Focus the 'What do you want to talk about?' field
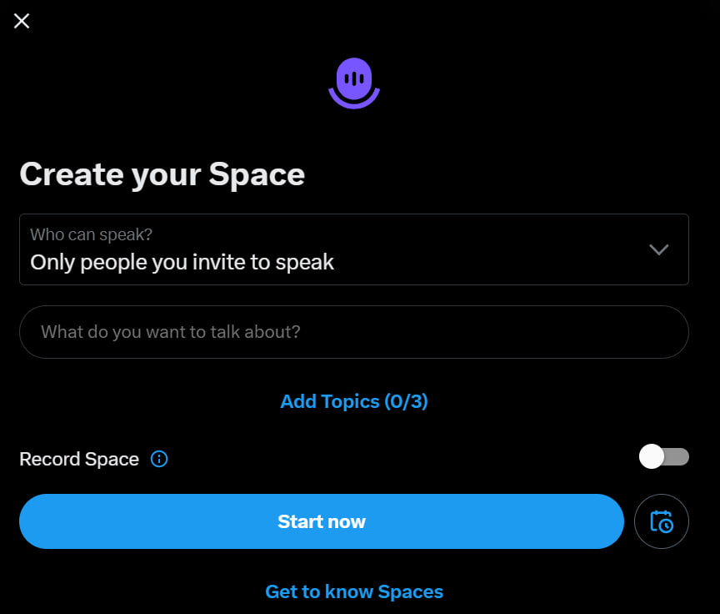The image size is (720, 614). click(x=353, y=332)
